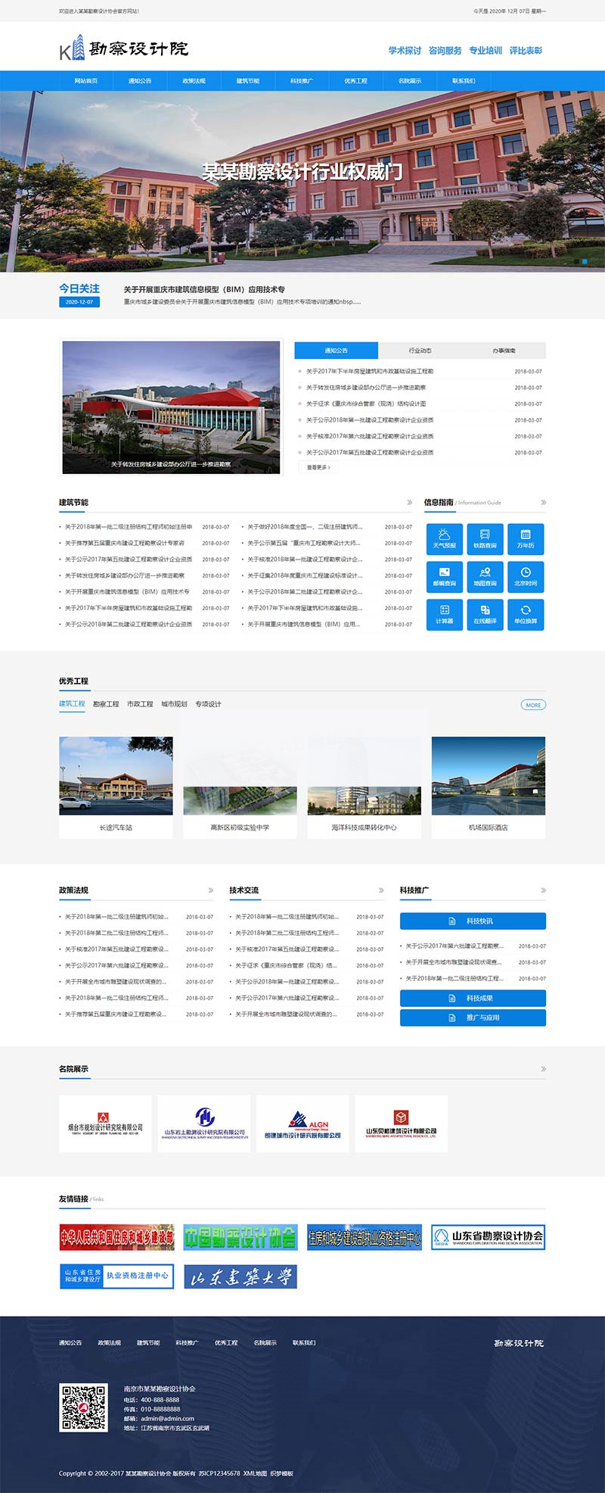The image size is (605, 1493).
Task: Click the 山东贝格建筑设计 logo card
Action: coord(401,1124)
